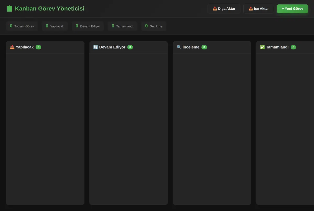Select the Devam Ediyor stat in summary bar

tap(88, 26)
